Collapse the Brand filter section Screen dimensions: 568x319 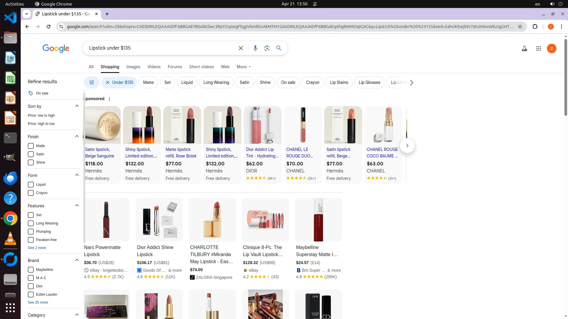pyautogui.click(x=77, y=260)
